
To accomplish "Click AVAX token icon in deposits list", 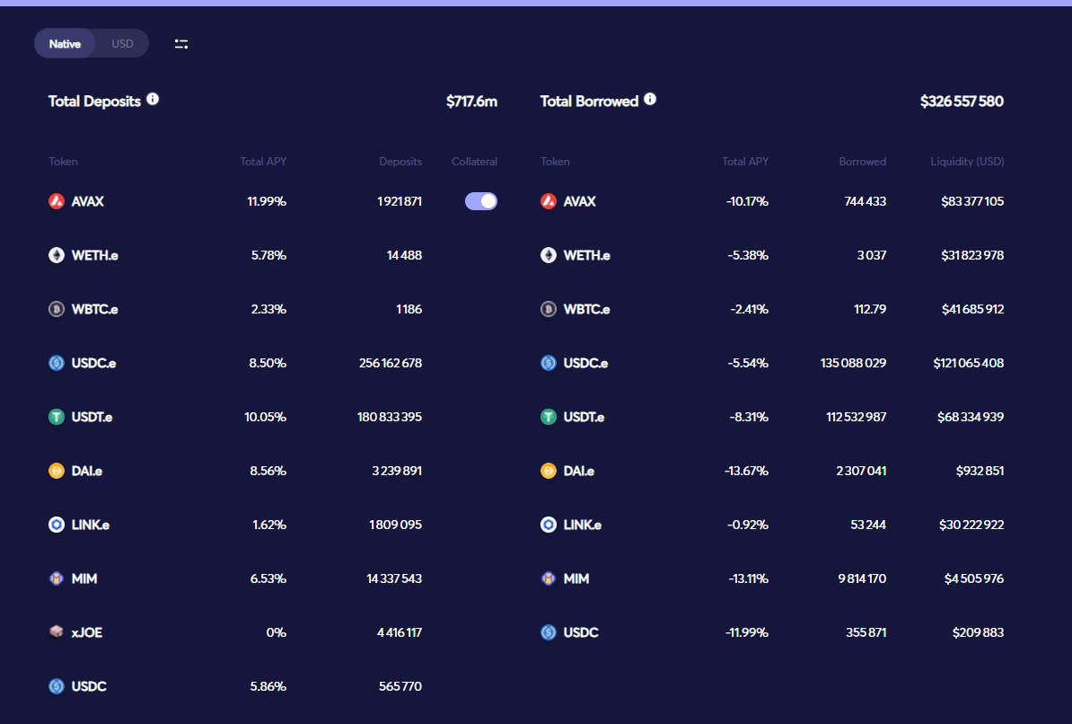I will tap(57, 201).
